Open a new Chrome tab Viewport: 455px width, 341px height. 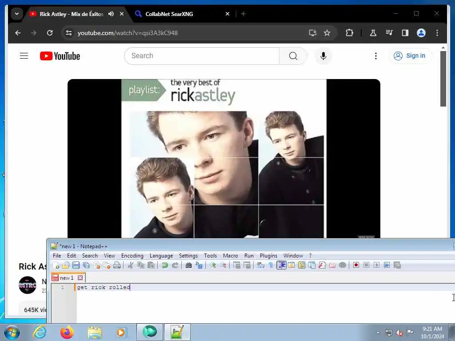(x=243, y=14)
